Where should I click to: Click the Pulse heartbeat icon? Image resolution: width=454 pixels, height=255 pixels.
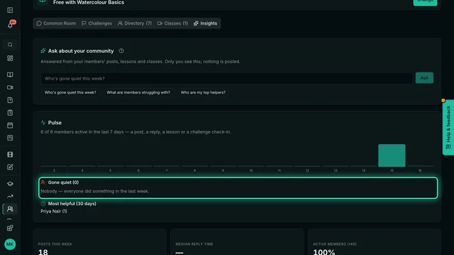pyautogui.click(x=43, y=123)
